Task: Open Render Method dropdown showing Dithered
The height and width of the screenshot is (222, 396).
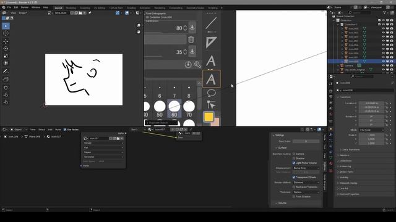Action: pos(306,183)
